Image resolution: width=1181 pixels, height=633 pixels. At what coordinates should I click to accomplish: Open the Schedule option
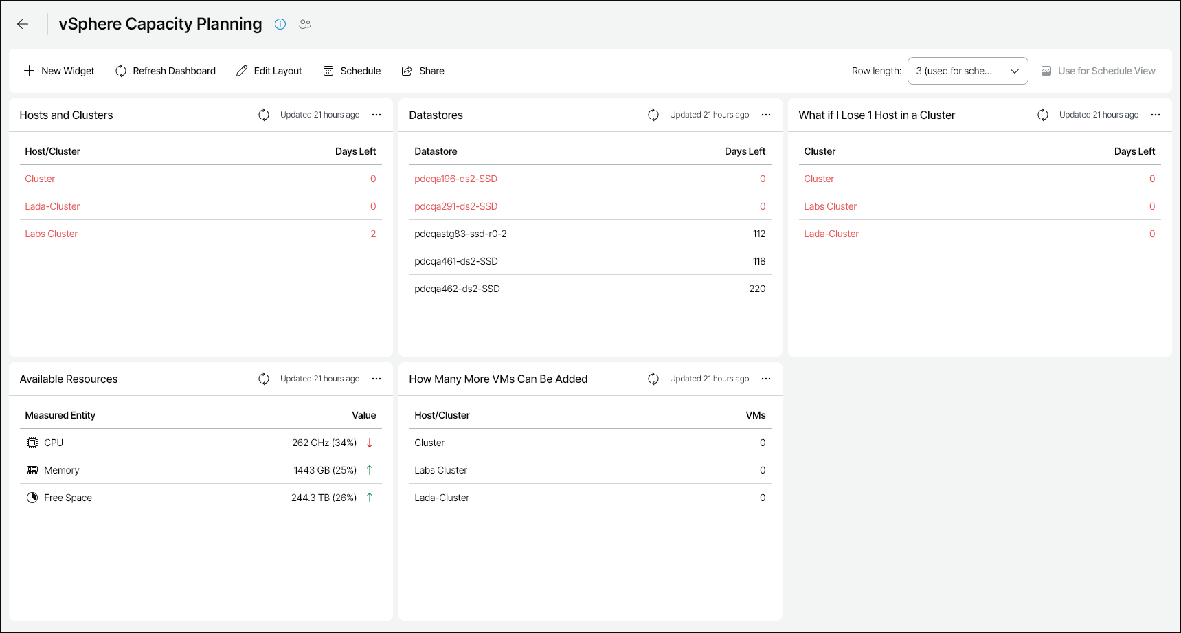[x=352, y=71]
